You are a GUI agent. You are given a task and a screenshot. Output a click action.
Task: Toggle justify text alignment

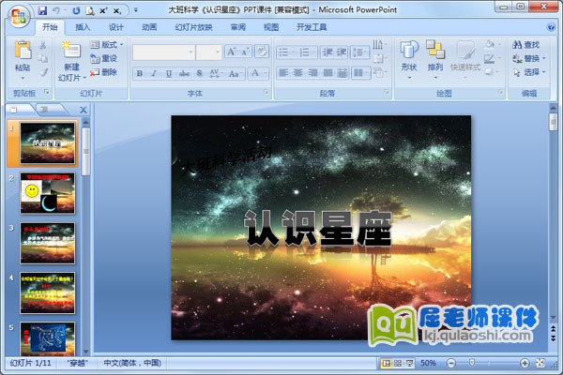tap(327, 73)
